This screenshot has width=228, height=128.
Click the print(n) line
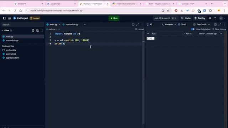(x=60, y=43)
